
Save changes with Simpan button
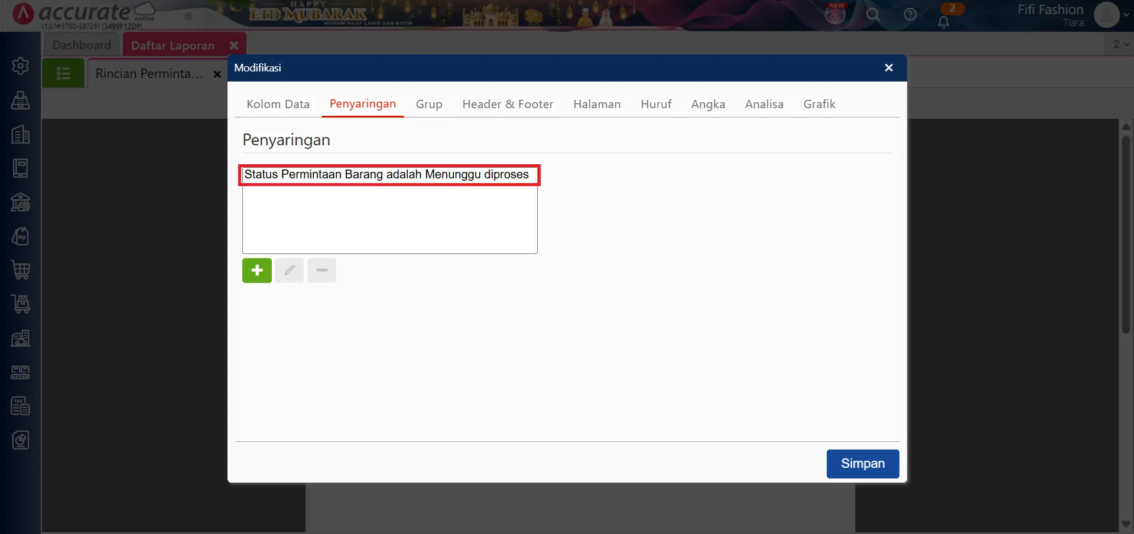tap(863, 464)
